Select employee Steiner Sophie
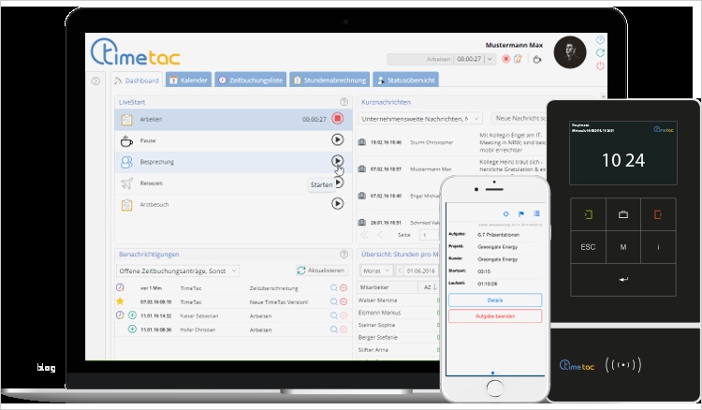Viewport: 702px width, 410px height. click(x=376, y=325)
